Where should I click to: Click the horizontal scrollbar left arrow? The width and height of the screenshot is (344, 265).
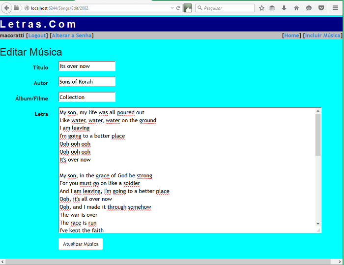tap(2, 262)
